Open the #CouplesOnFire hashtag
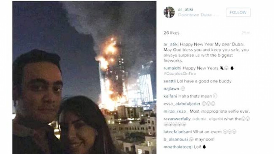The image size is (274, 154). coord(180,74)
